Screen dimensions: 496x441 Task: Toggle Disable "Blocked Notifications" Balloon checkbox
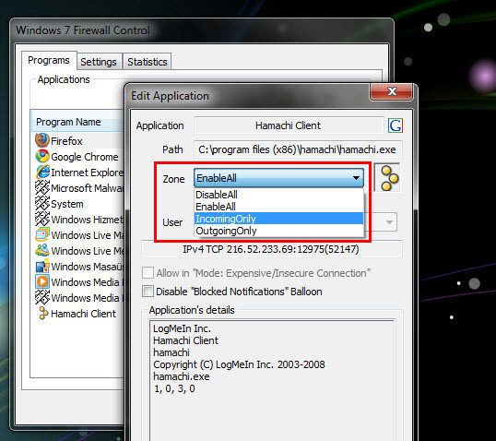148,292
